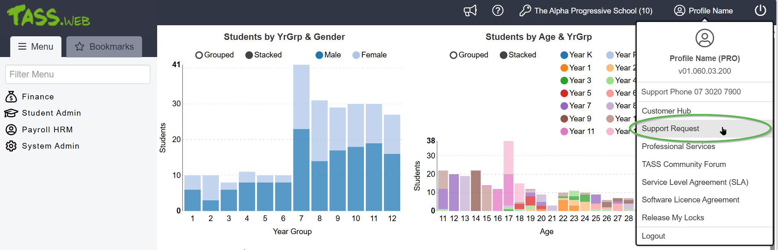Open the Customer Hub link
The height and width of the screenshot is (250, 778).
[x=666, y=111]
